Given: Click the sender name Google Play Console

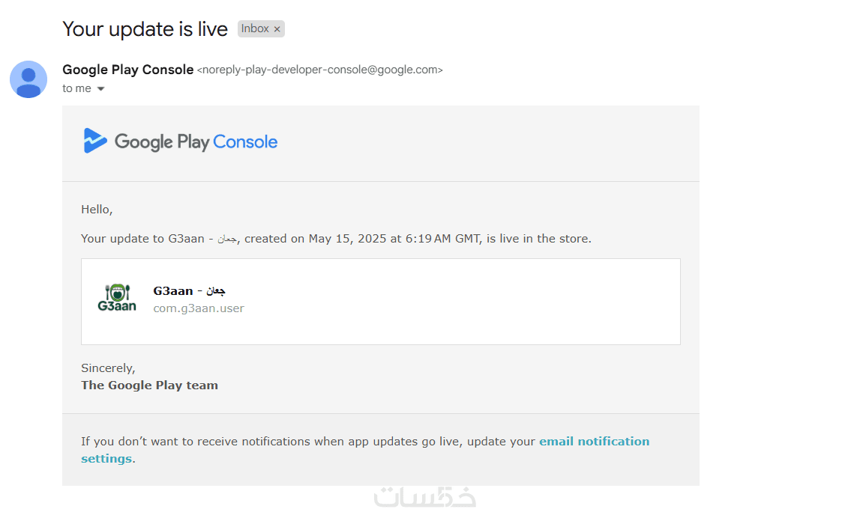Looking at the screenshot, I should (x=128, y=70).
